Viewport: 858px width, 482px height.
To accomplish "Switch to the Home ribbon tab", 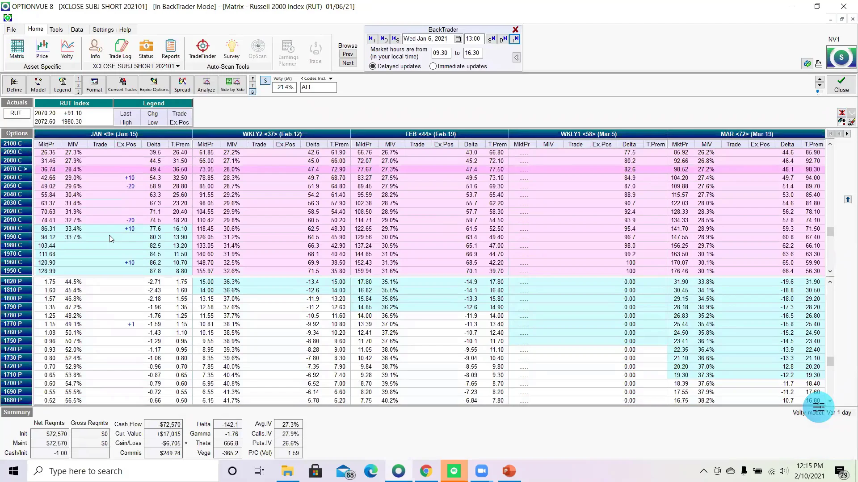I will [x=36, y=29].
